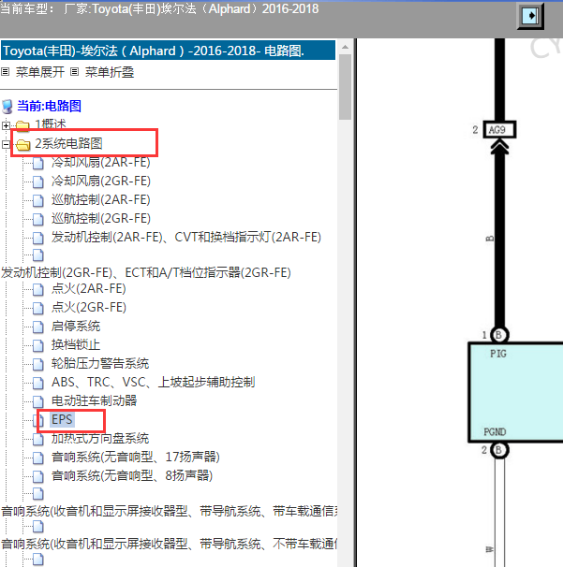The image size is (563, 567).
Task: Collapse the 2系统电路图 folder node
Action: (x=6, y=144)
